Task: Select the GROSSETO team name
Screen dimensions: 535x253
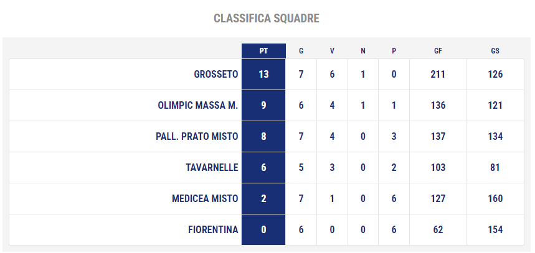Action: (215, 74)
